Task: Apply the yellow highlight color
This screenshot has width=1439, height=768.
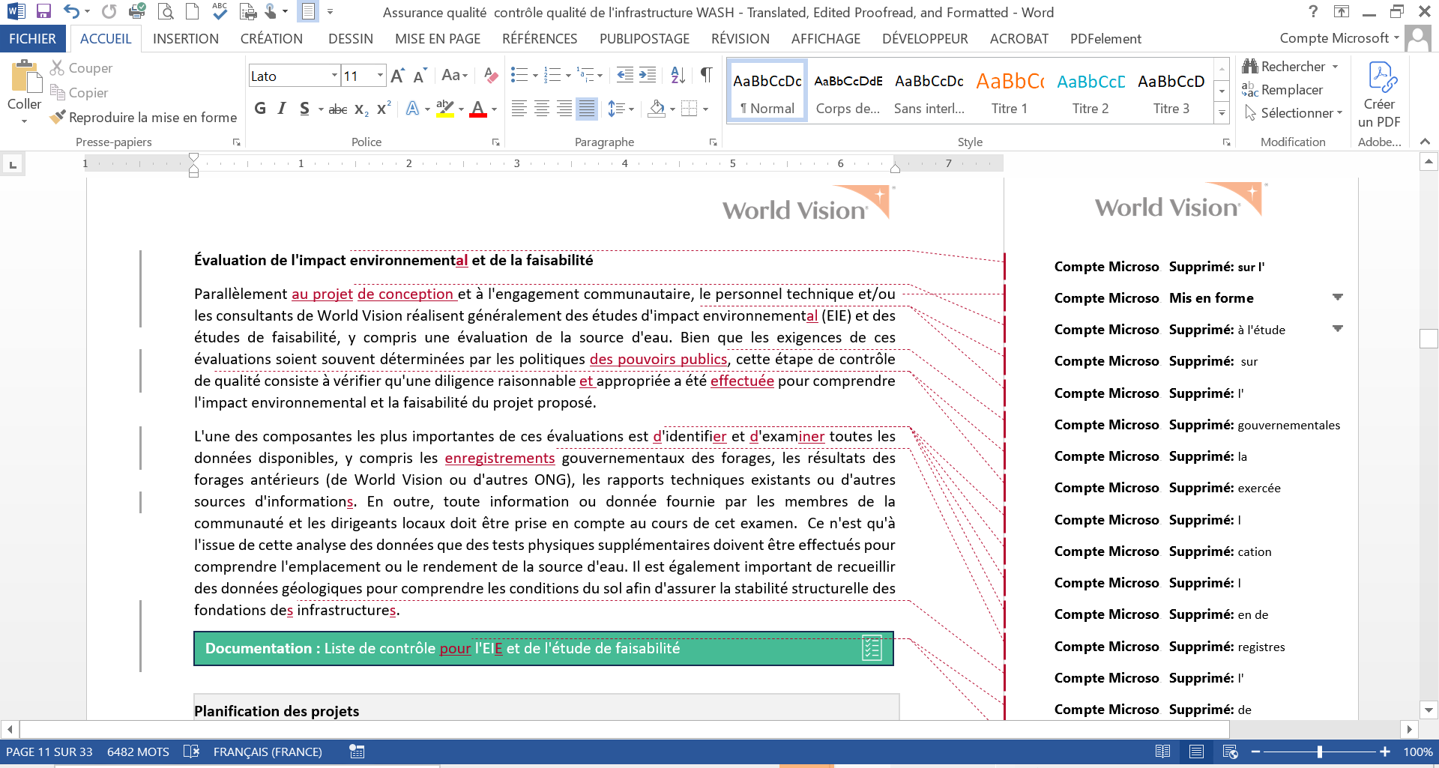Action: point(445,109)
